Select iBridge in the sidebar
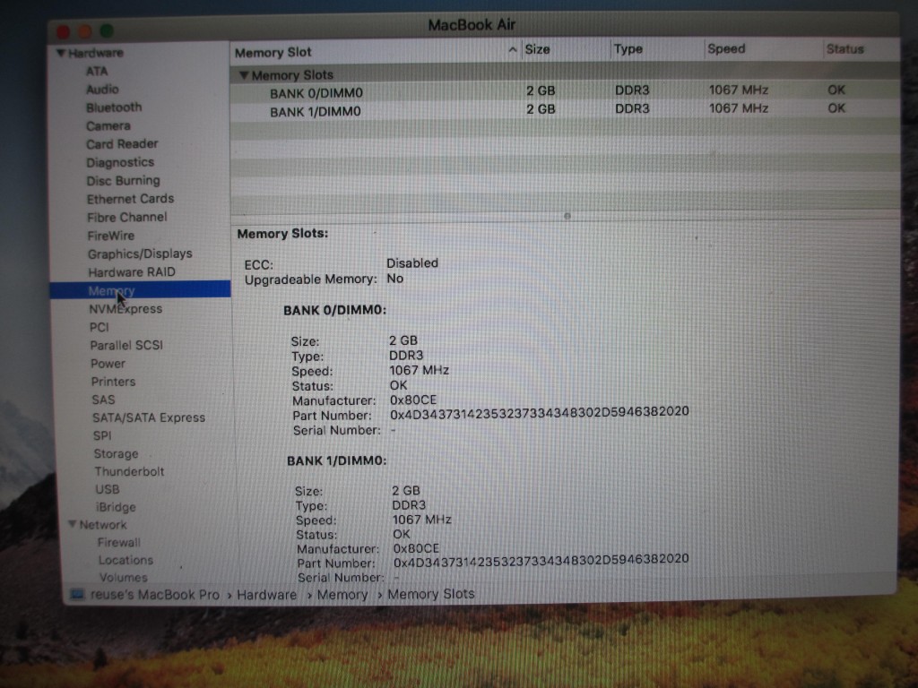The width and height of the screenshot is (918, 688). coord(116,507)
